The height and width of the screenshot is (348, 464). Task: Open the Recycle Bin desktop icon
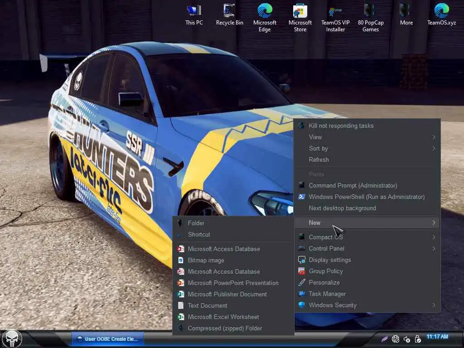click(x=229, y=15)
